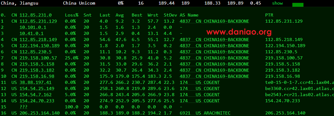Click the 'StDev' column header

point(170,15)
